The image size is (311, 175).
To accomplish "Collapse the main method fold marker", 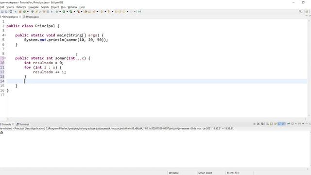I will [x=5, y=35].
